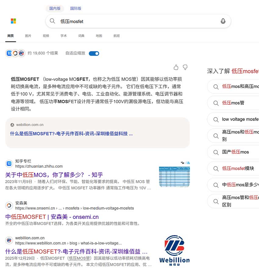The height and width of the screenshot is (269, 259).
Task: Click the Microsoft logo icon
Action: pyautogui.click(x=13, y=21)
